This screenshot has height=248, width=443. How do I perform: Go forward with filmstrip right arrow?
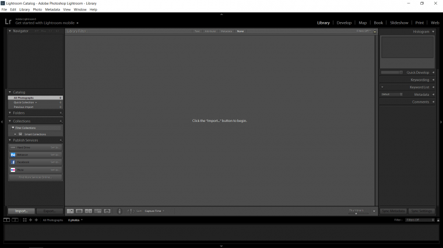point(36,220)
